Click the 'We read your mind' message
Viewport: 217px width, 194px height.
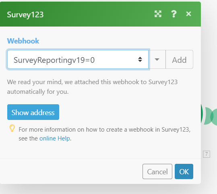[x=92, y=87]
